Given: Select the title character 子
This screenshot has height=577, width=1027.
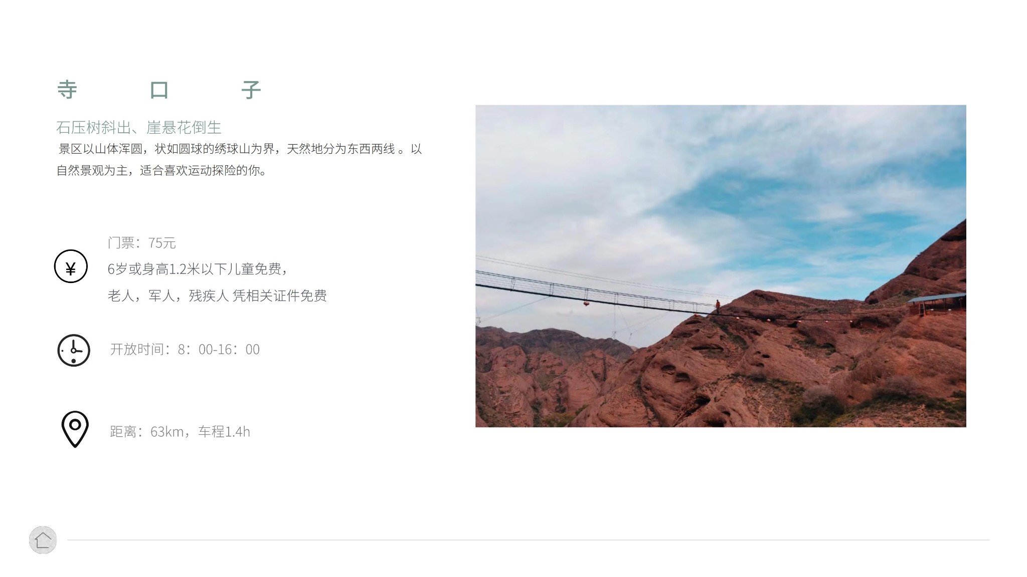Looking at the screenshot, I should [x=251, y=90].
